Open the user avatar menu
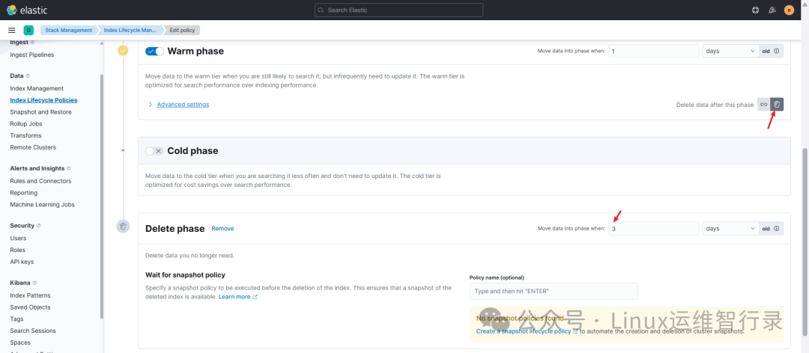The image size is (809, 353). click(x=789, y=10)
